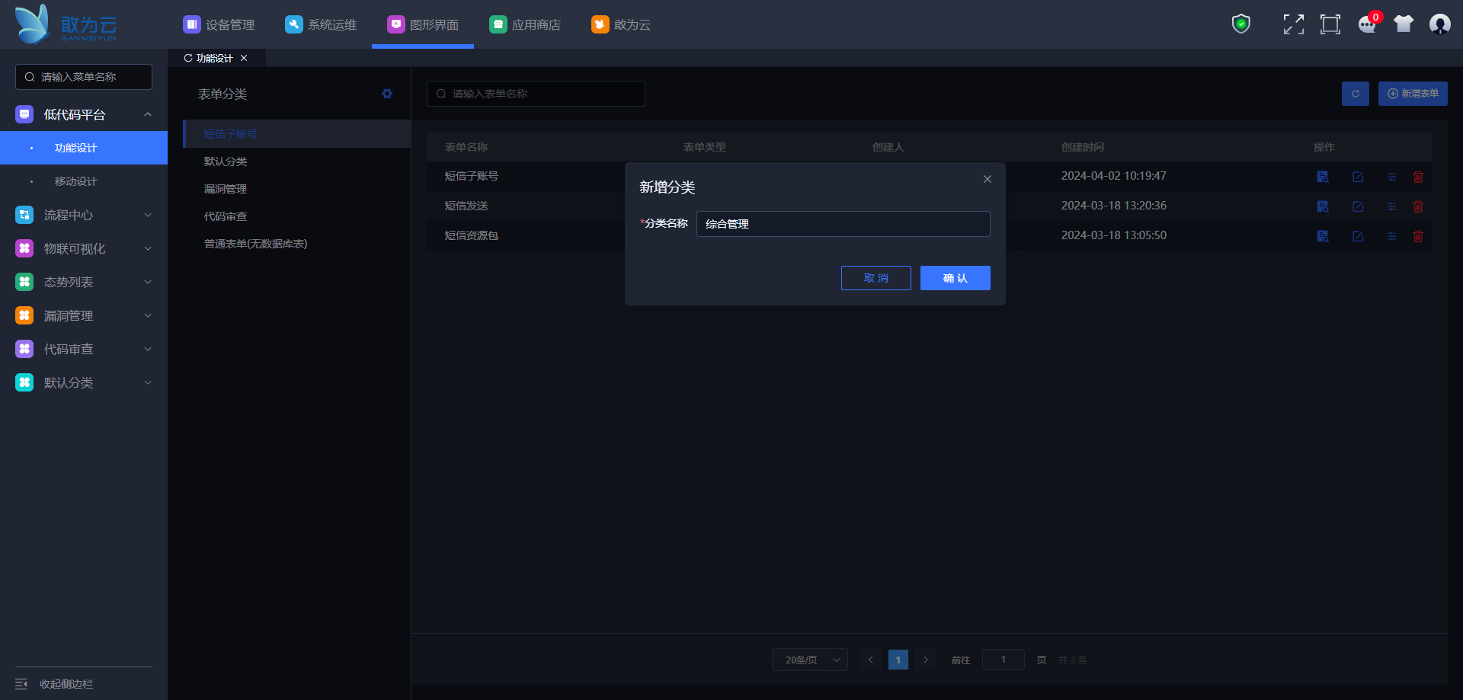Click the 分类名称 input field
This screenshot has width=1463, height=700.
click(x=843, y=224)
